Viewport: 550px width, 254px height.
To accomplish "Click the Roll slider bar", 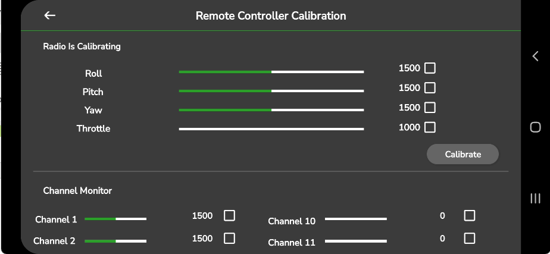I will click(271, 72).
